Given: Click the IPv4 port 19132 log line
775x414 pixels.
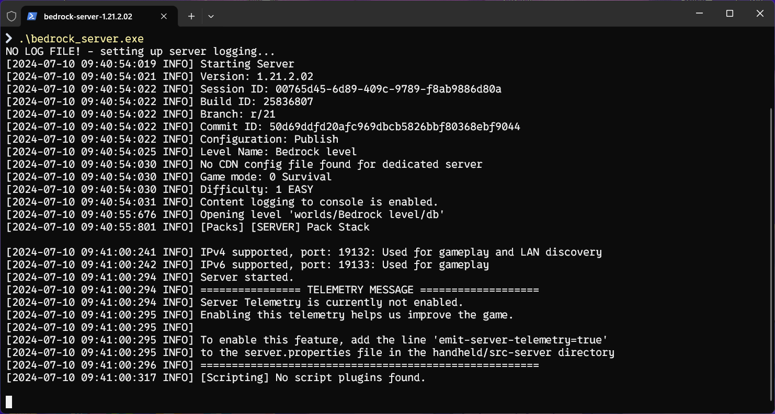Looking at the screenshot, I should (x=401, y=252).
